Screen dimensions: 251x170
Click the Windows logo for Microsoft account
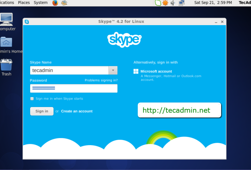pos(136,71)
